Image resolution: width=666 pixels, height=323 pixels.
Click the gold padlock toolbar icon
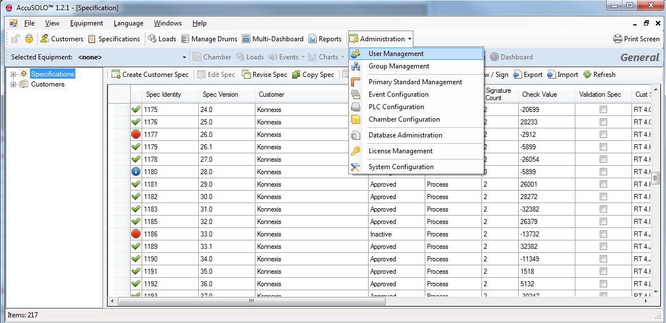(x=29, y=39)
